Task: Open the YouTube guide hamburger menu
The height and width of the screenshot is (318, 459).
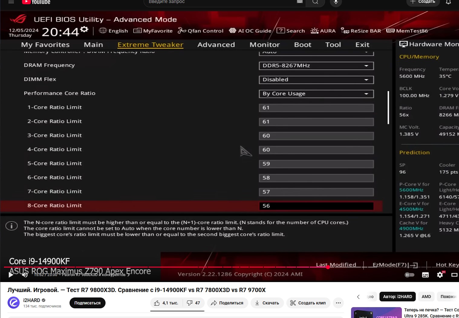Action: [11, 2]
